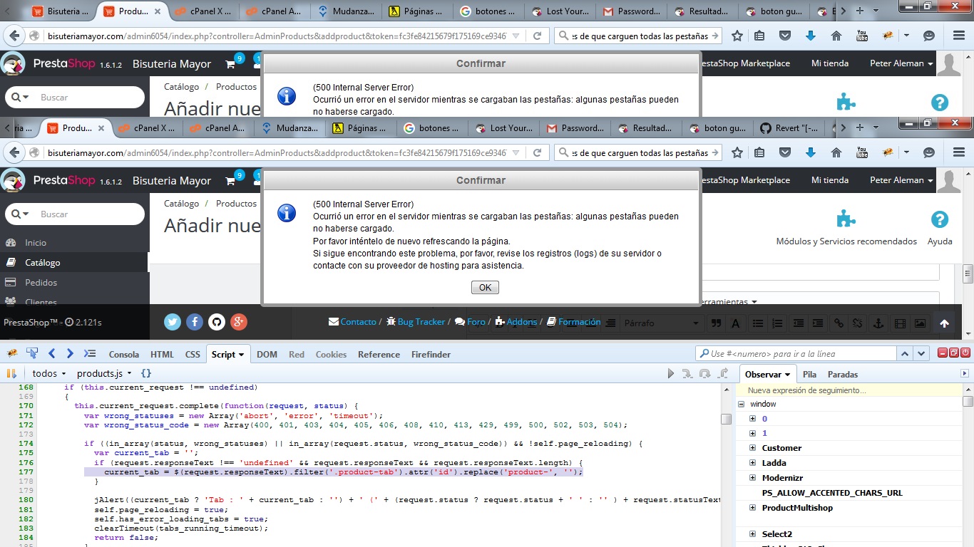Toggle break on next pause icon
The height and width of the screenshot is (547, 974).
11,373
